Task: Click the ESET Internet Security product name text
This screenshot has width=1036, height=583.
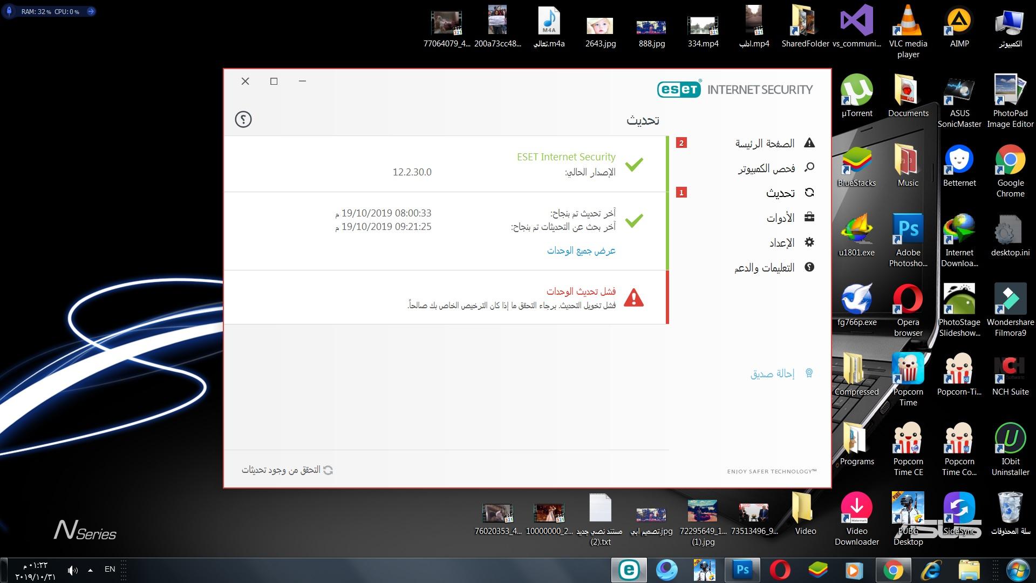Action: point(566,157)
